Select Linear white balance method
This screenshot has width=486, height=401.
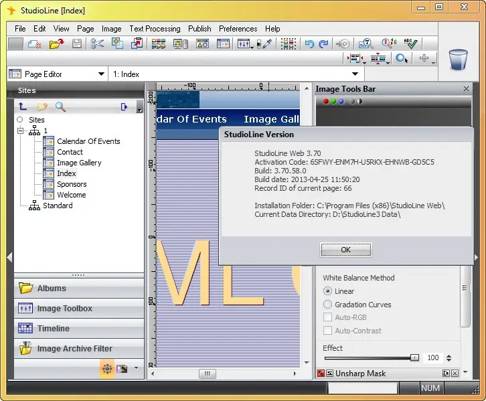327,291
